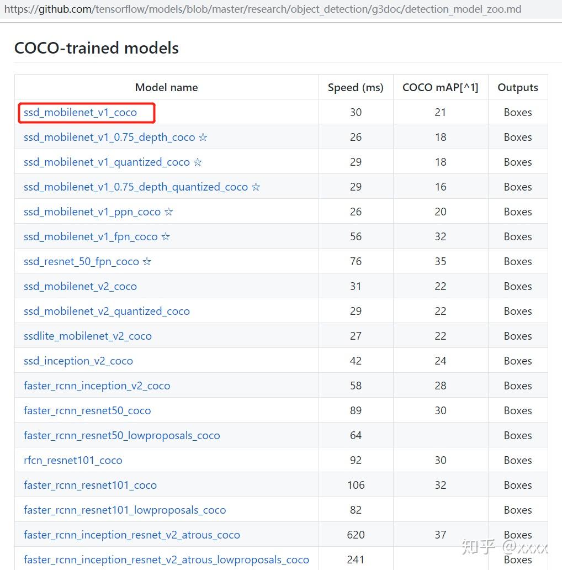Click the rfcn_resnet101_coco link
This screenshot has height=570, width=562.
coord(73,461)
